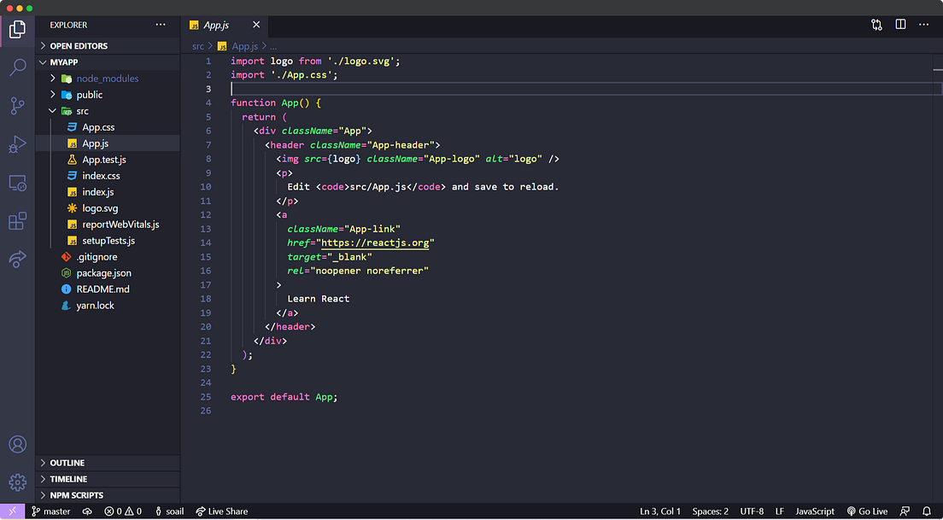Open the Extensions view

[x=17, y=220]
